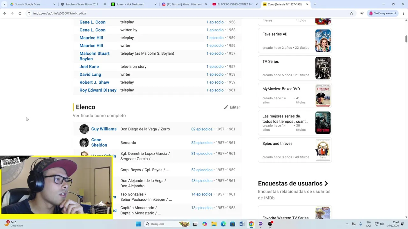Screen dimensions: 408x229
Task: Open Favorite Western TV Series poll
Action: coord(286,218)
